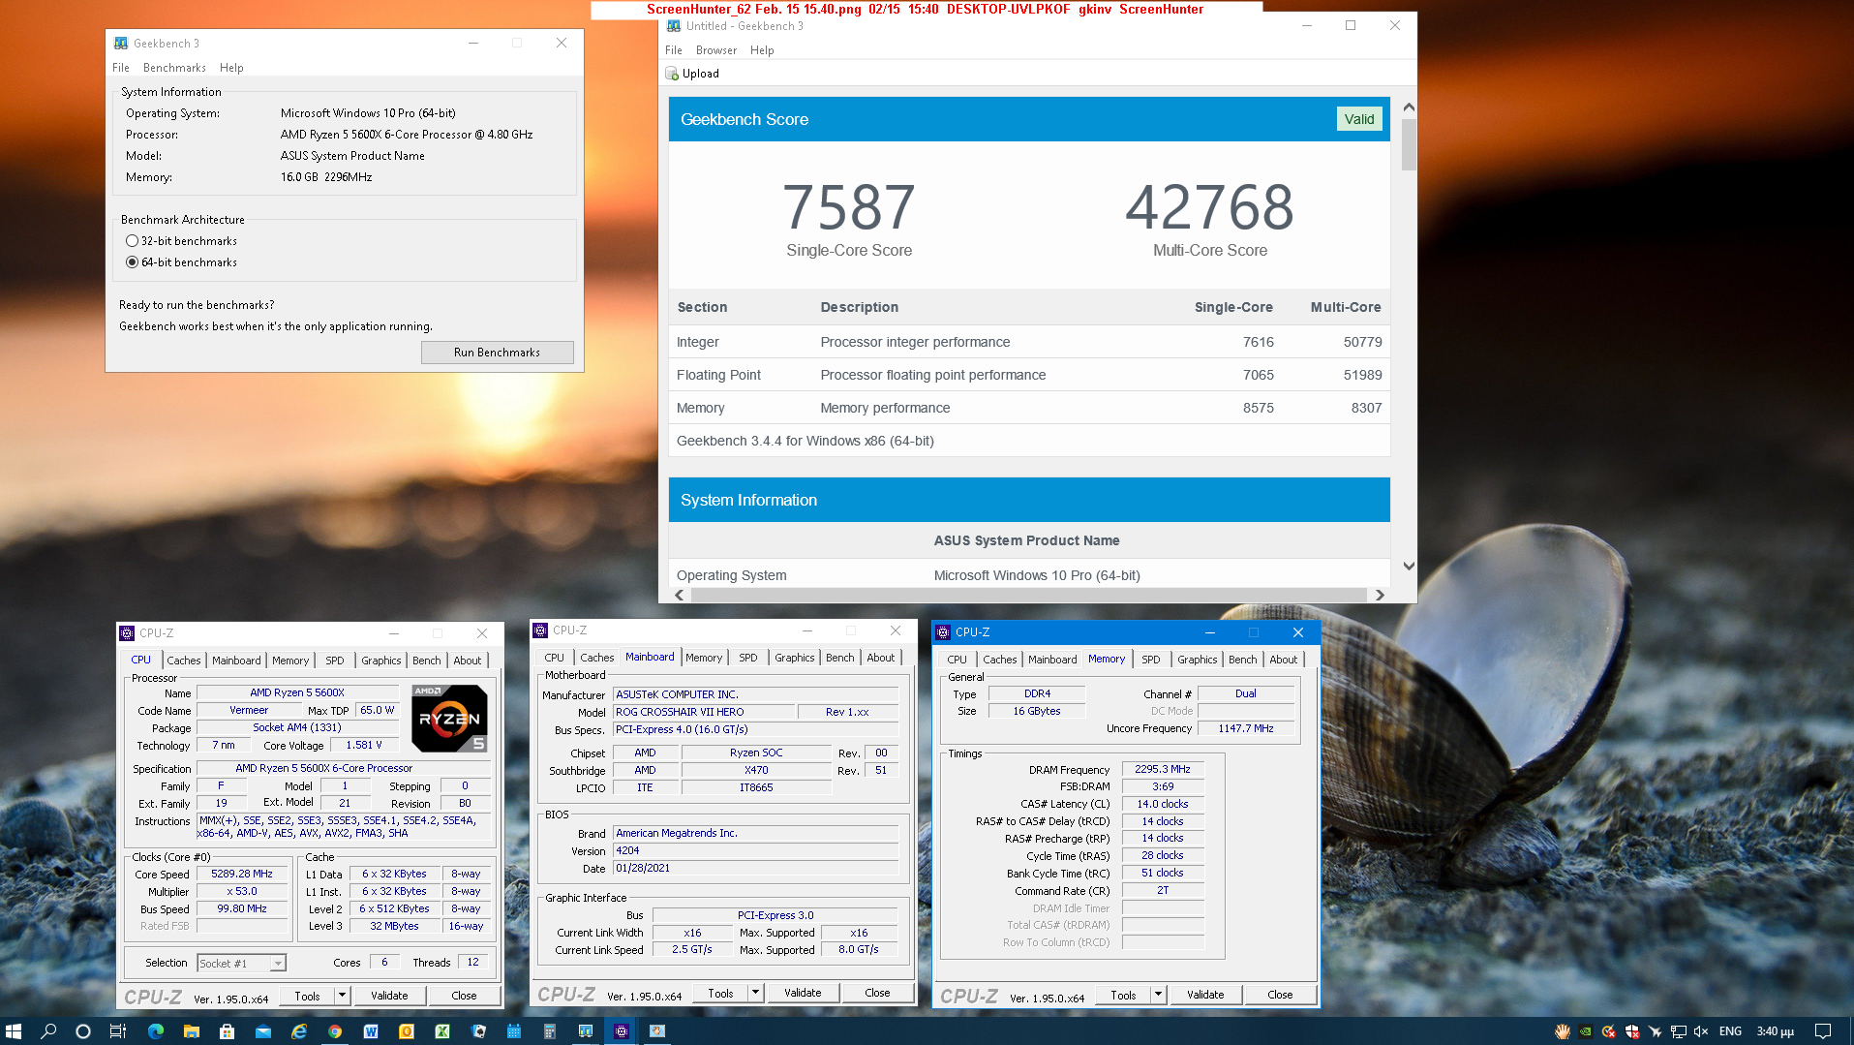Click the muted speaker tray icon
The width and height of the screenshot is (1854, 1045).
(1701, 1031)
